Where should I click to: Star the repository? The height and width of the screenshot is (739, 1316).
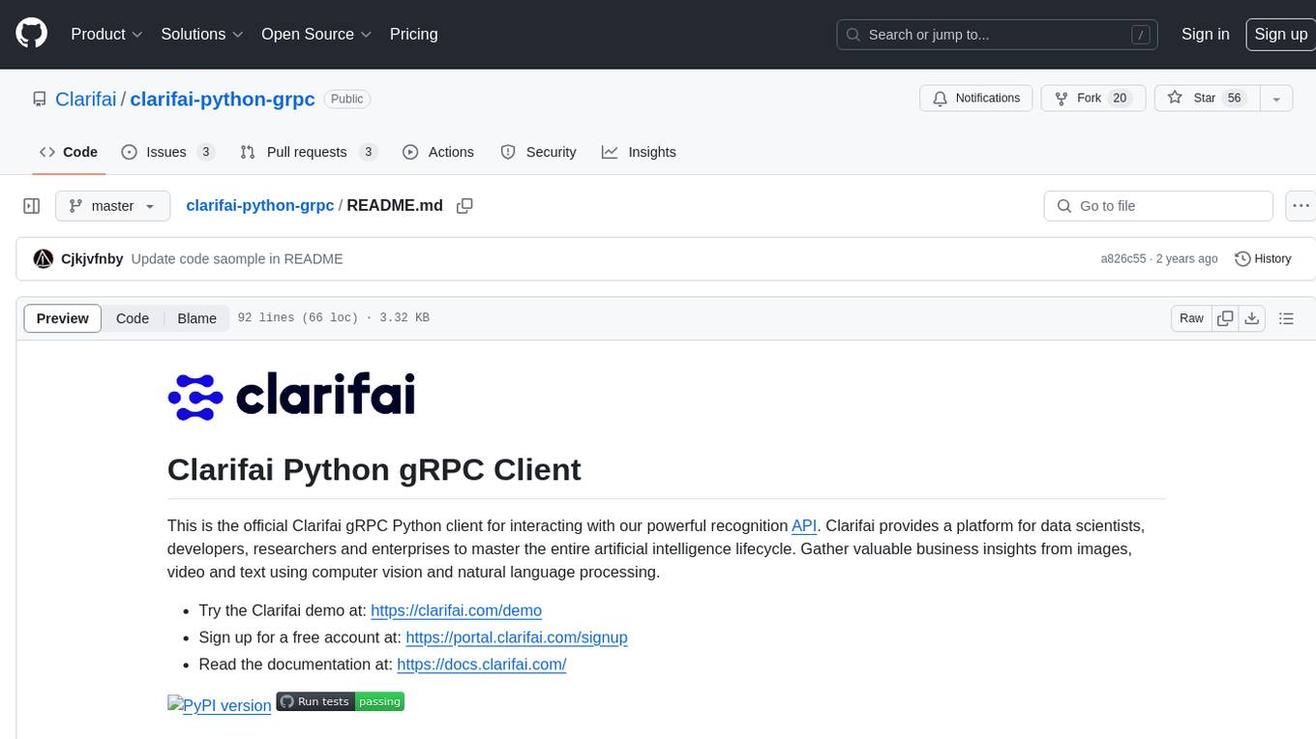pos(1206,99)
